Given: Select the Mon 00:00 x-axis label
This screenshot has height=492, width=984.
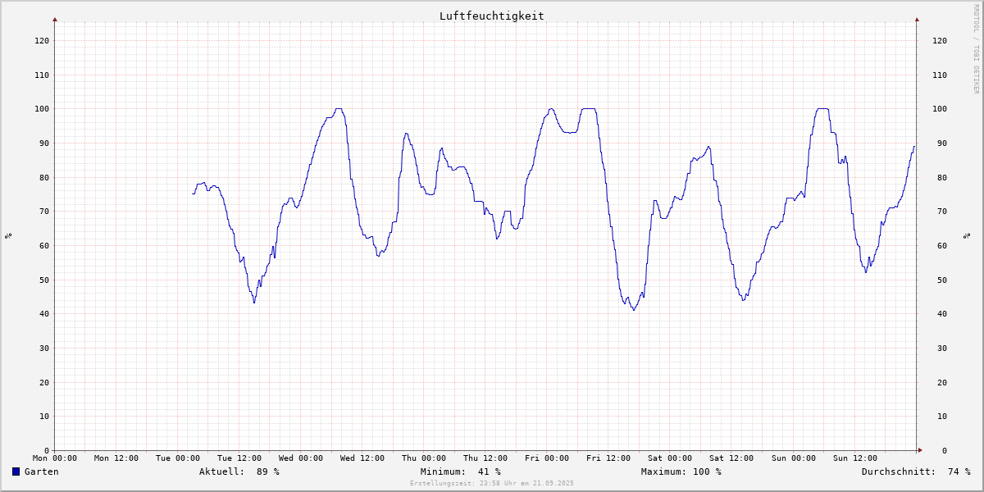Looking at the screenshot, I should 55,458.
